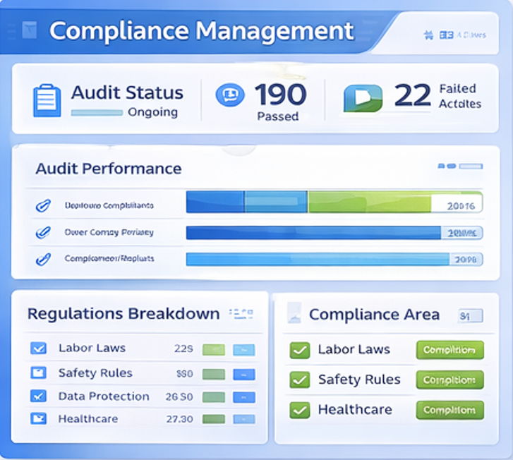Click the header document icon beside Compliance Management
Screen dimensions: 513x460
pos(30,30)
